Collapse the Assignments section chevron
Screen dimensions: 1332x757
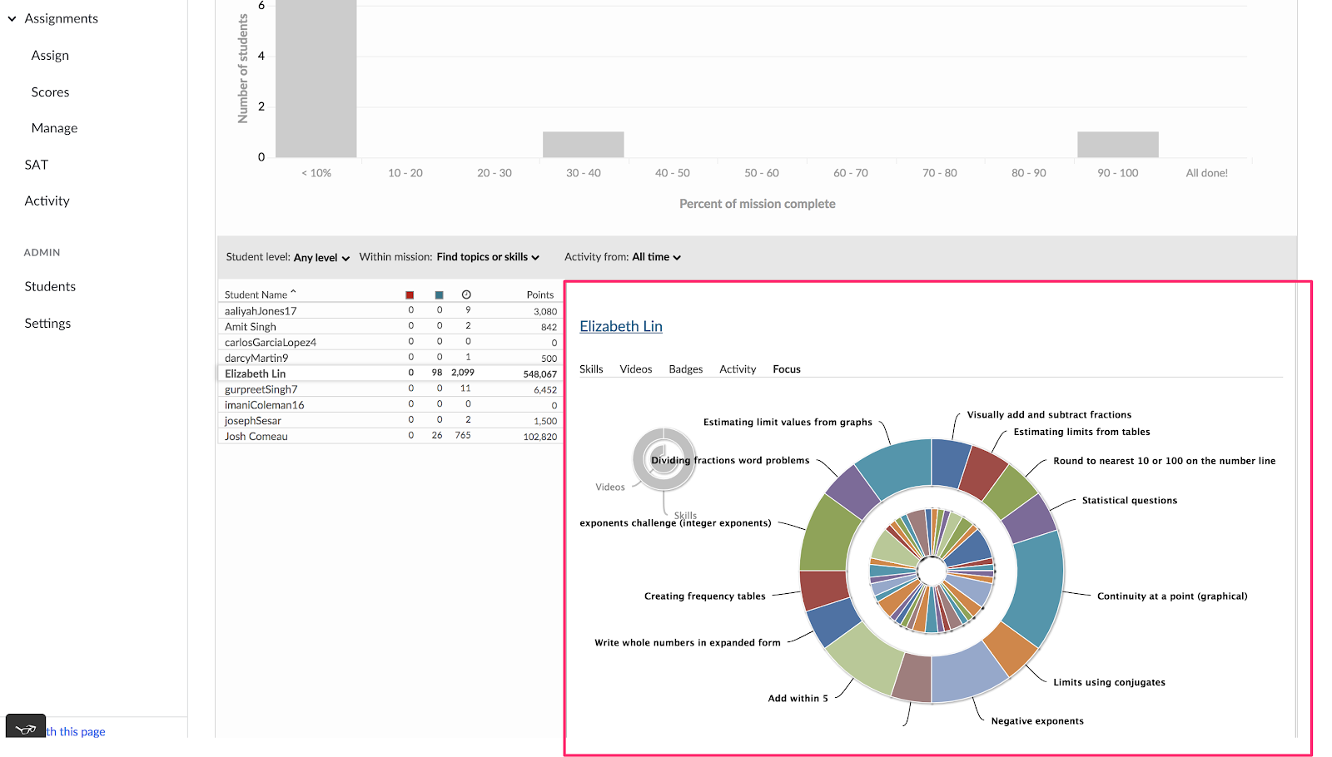(x=12, y=18)
